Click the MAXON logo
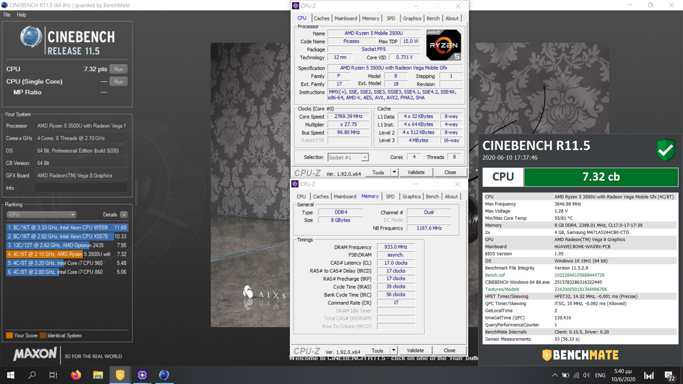This screenshot has width=683, height=384. (35, 354)
